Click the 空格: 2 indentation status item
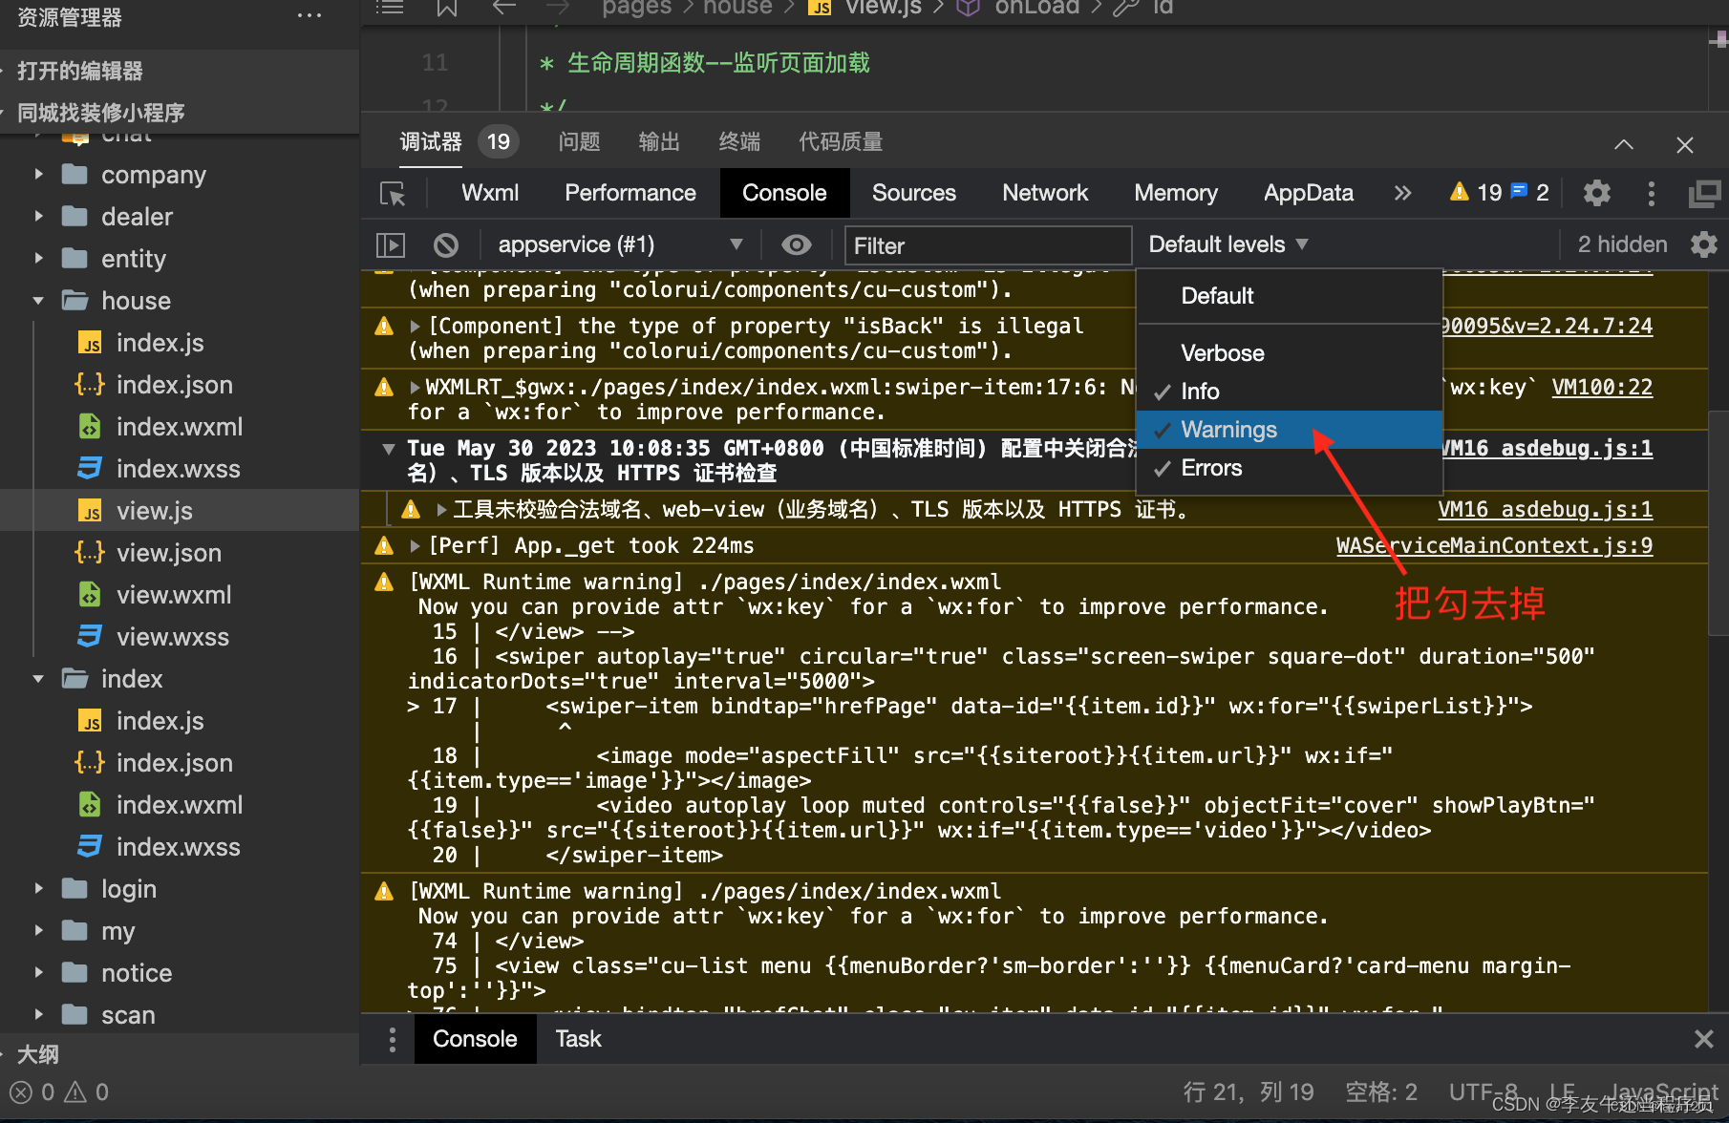Viewport: 1729px width, 1123px height. (x=1381, y=1091)
